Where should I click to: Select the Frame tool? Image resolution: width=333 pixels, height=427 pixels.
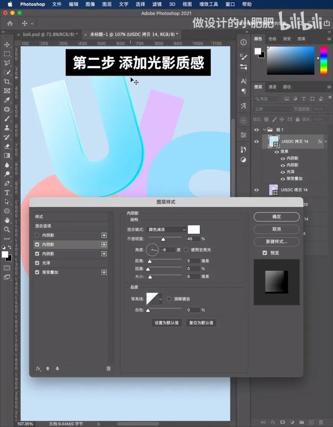[7, 91]
